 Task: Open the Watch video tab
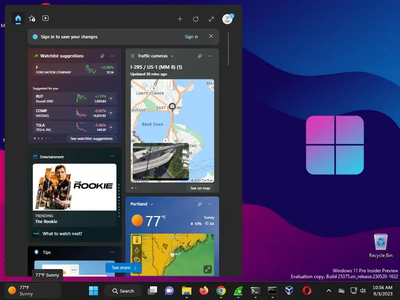point(45,18)
